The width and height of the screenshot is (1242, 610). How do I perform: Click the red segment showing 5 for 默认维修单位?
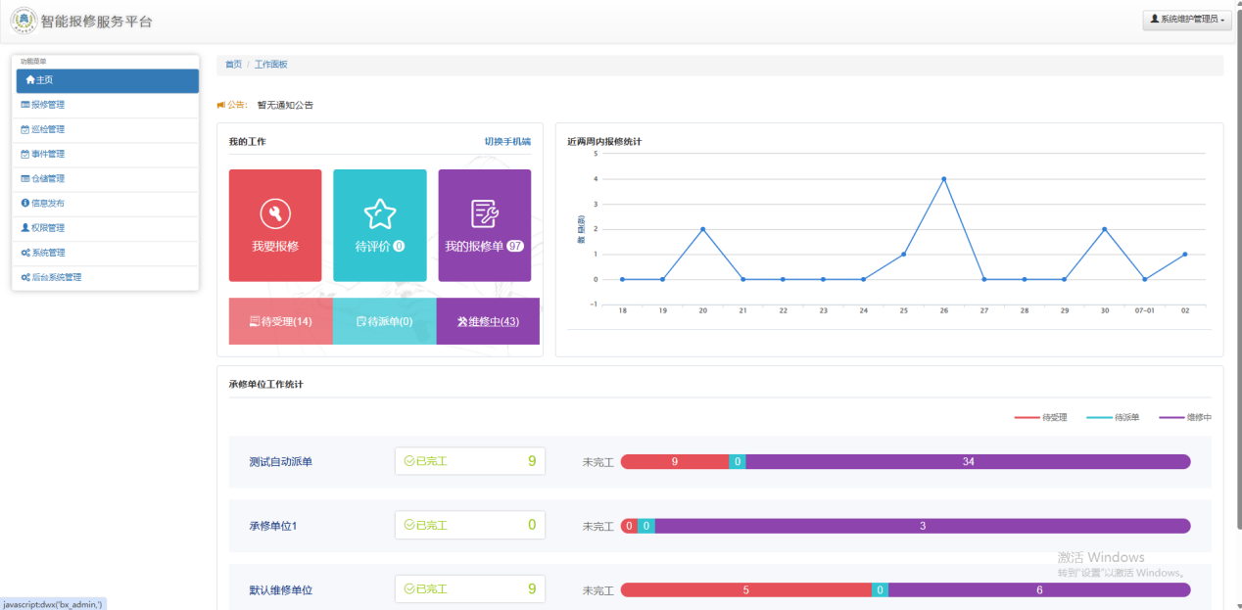(746, 589)
